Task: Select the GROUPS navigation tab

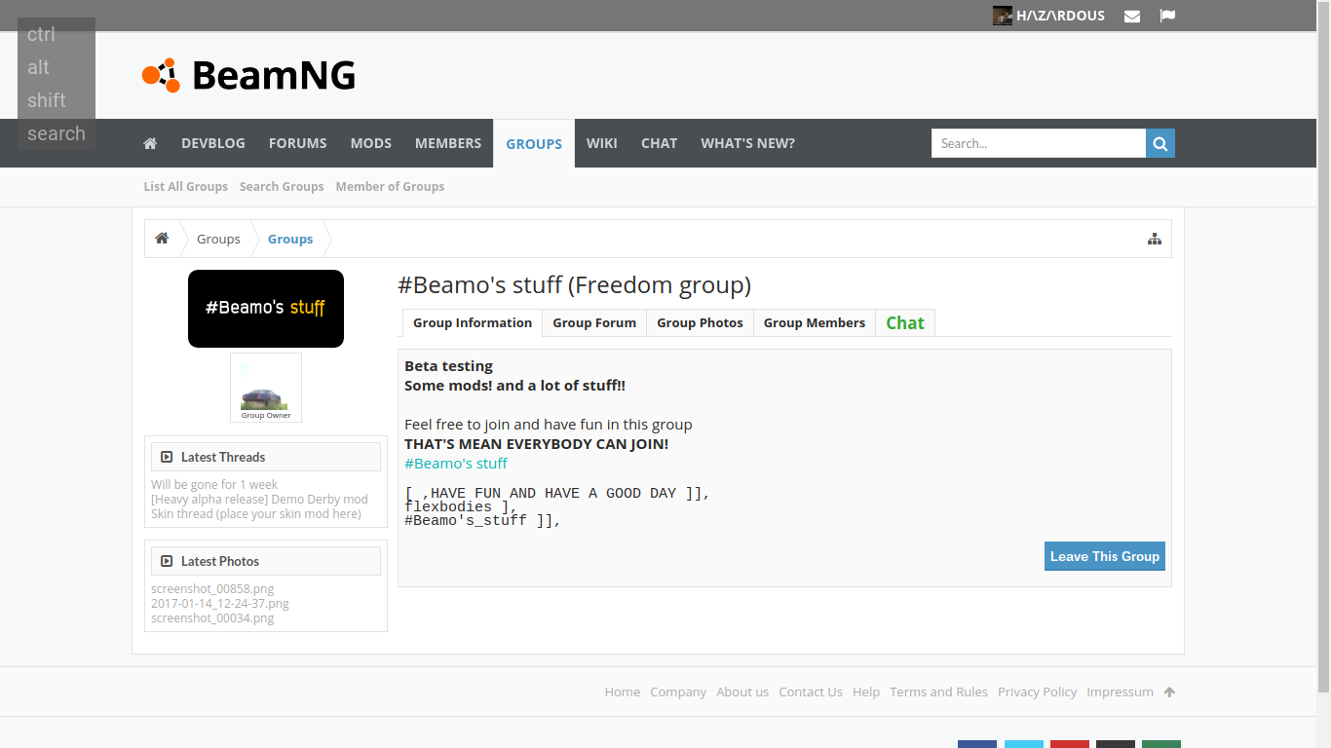Action: (534, 143)
